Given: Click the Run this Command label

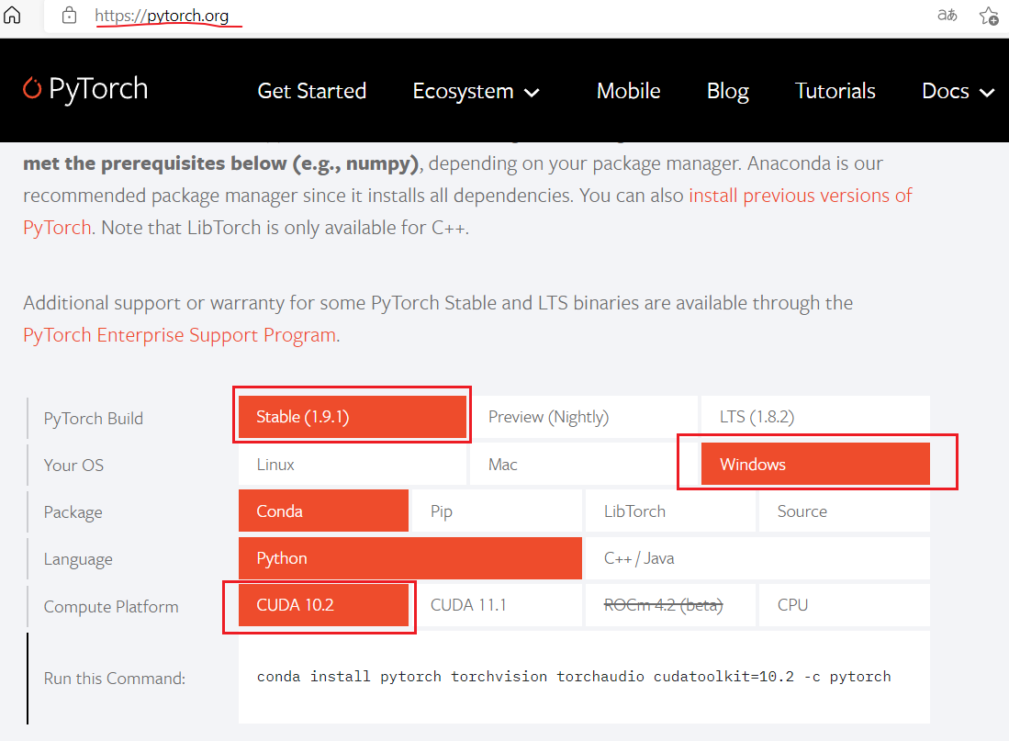Looking at the screenshot, I should [x=115, y=678].
